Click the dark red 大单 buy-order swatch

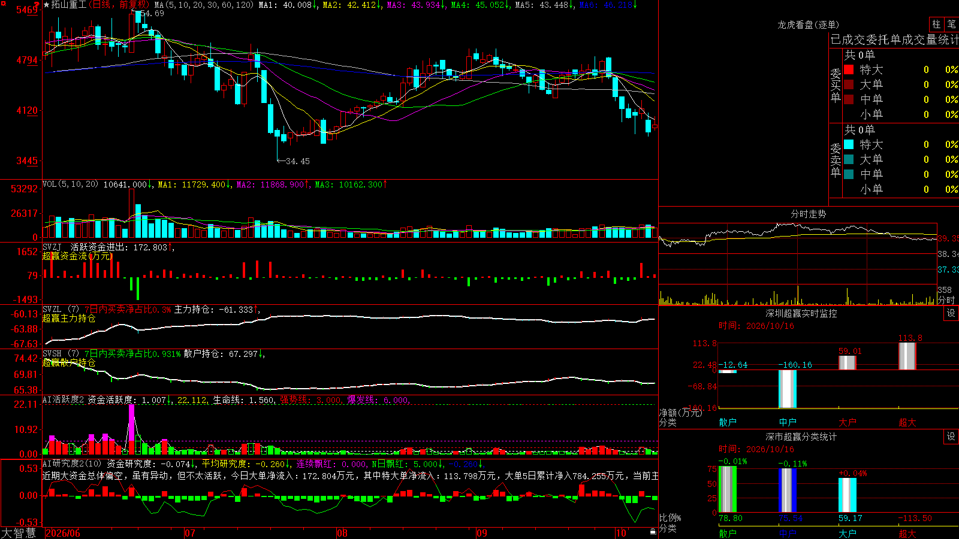849,84
